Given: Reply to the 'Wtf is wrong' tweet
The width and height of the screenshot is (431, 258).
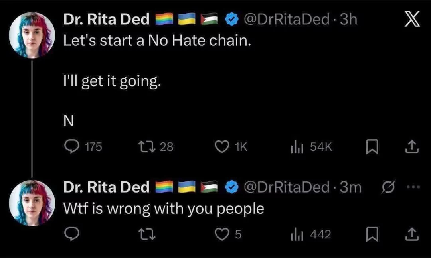Looking at the screenshot, I should [72, 235].
